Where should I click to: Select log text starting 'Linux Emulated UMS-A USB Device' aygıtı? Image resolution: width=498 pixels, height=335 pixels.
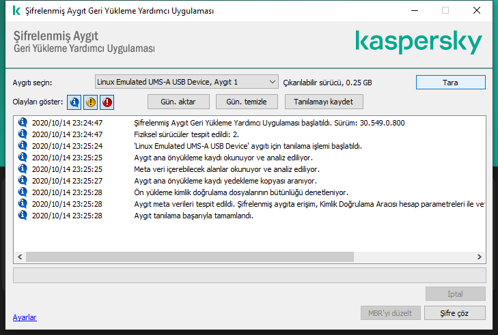(248, 146)
